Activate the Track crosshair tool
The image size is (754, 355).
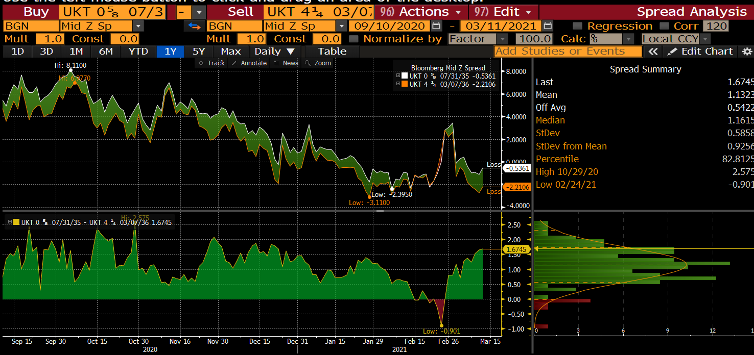pyautogui.click(x=212, y=63)
